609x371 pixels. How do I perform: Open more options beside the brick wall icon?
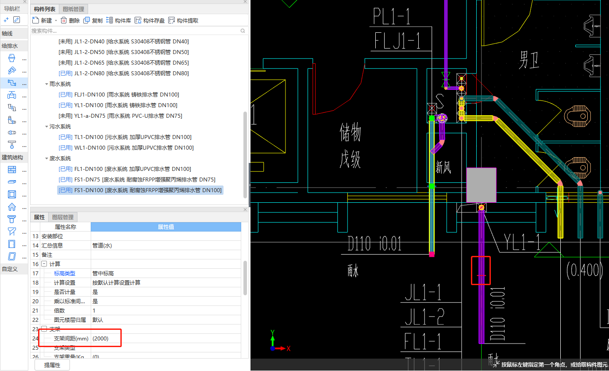point(24,170)
